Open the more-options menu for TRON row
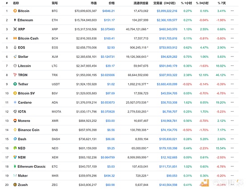 point(232,75)
